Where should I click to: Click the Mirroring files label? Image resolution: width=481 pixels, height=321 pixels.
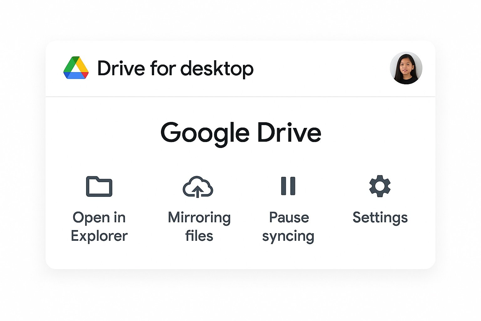click(199, 226)
